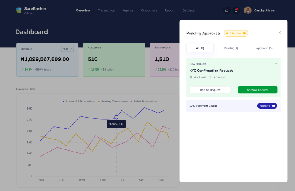Open the chat messages icon
This screenshot has width=295, height=191.
tap(227, 10)
